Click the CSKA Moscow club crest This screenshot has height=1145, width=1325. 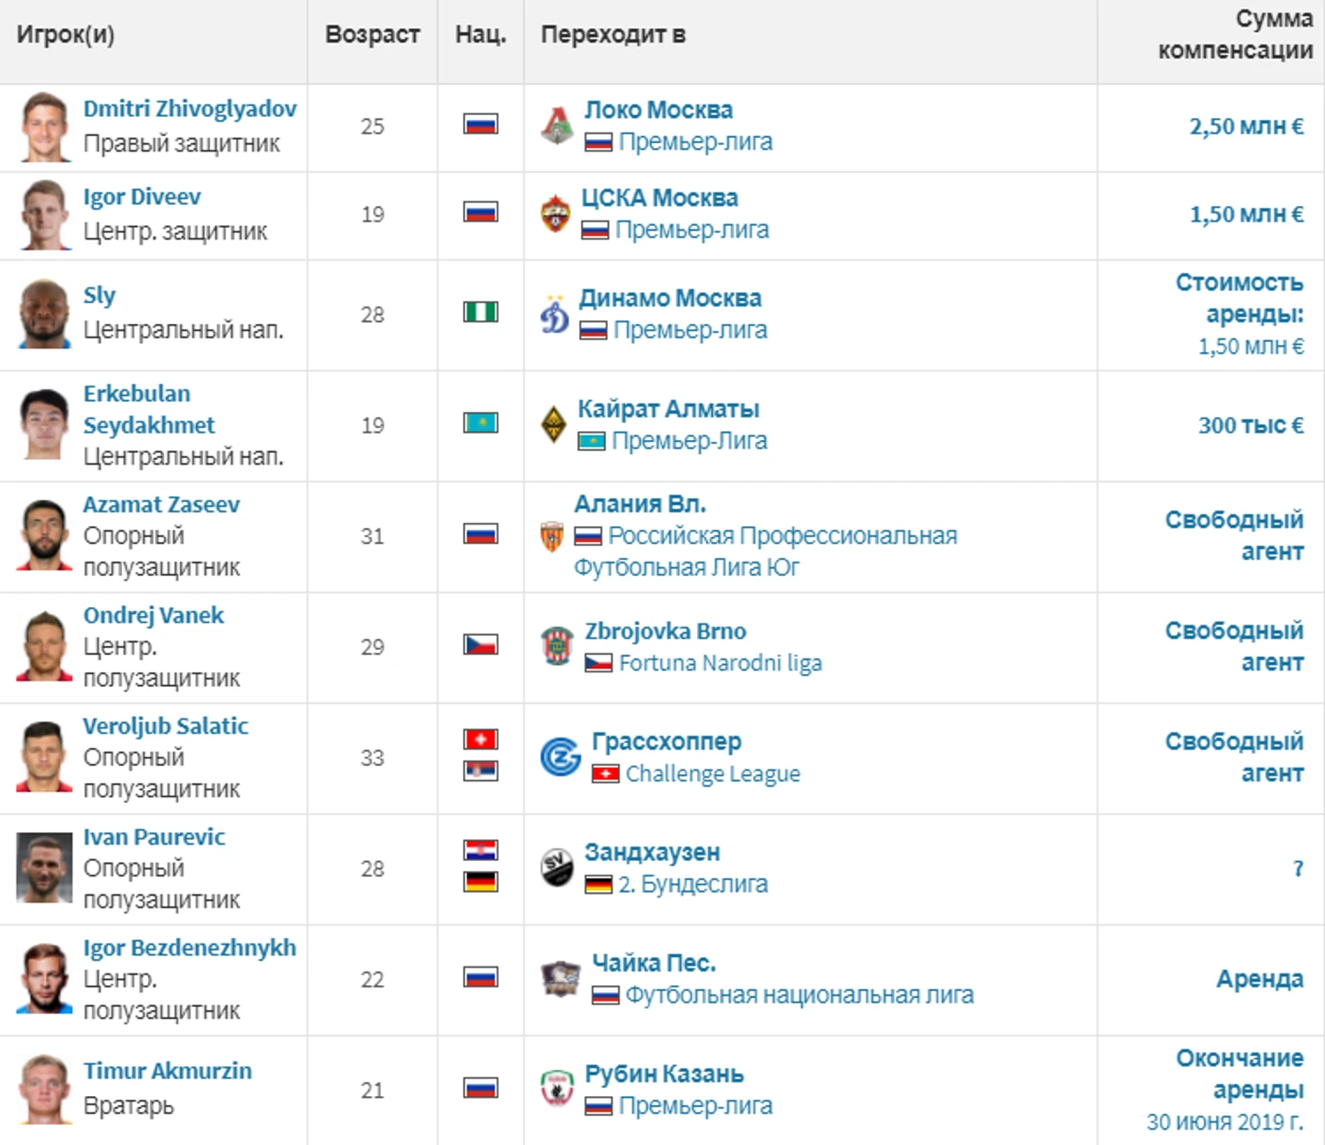point(555,214)
